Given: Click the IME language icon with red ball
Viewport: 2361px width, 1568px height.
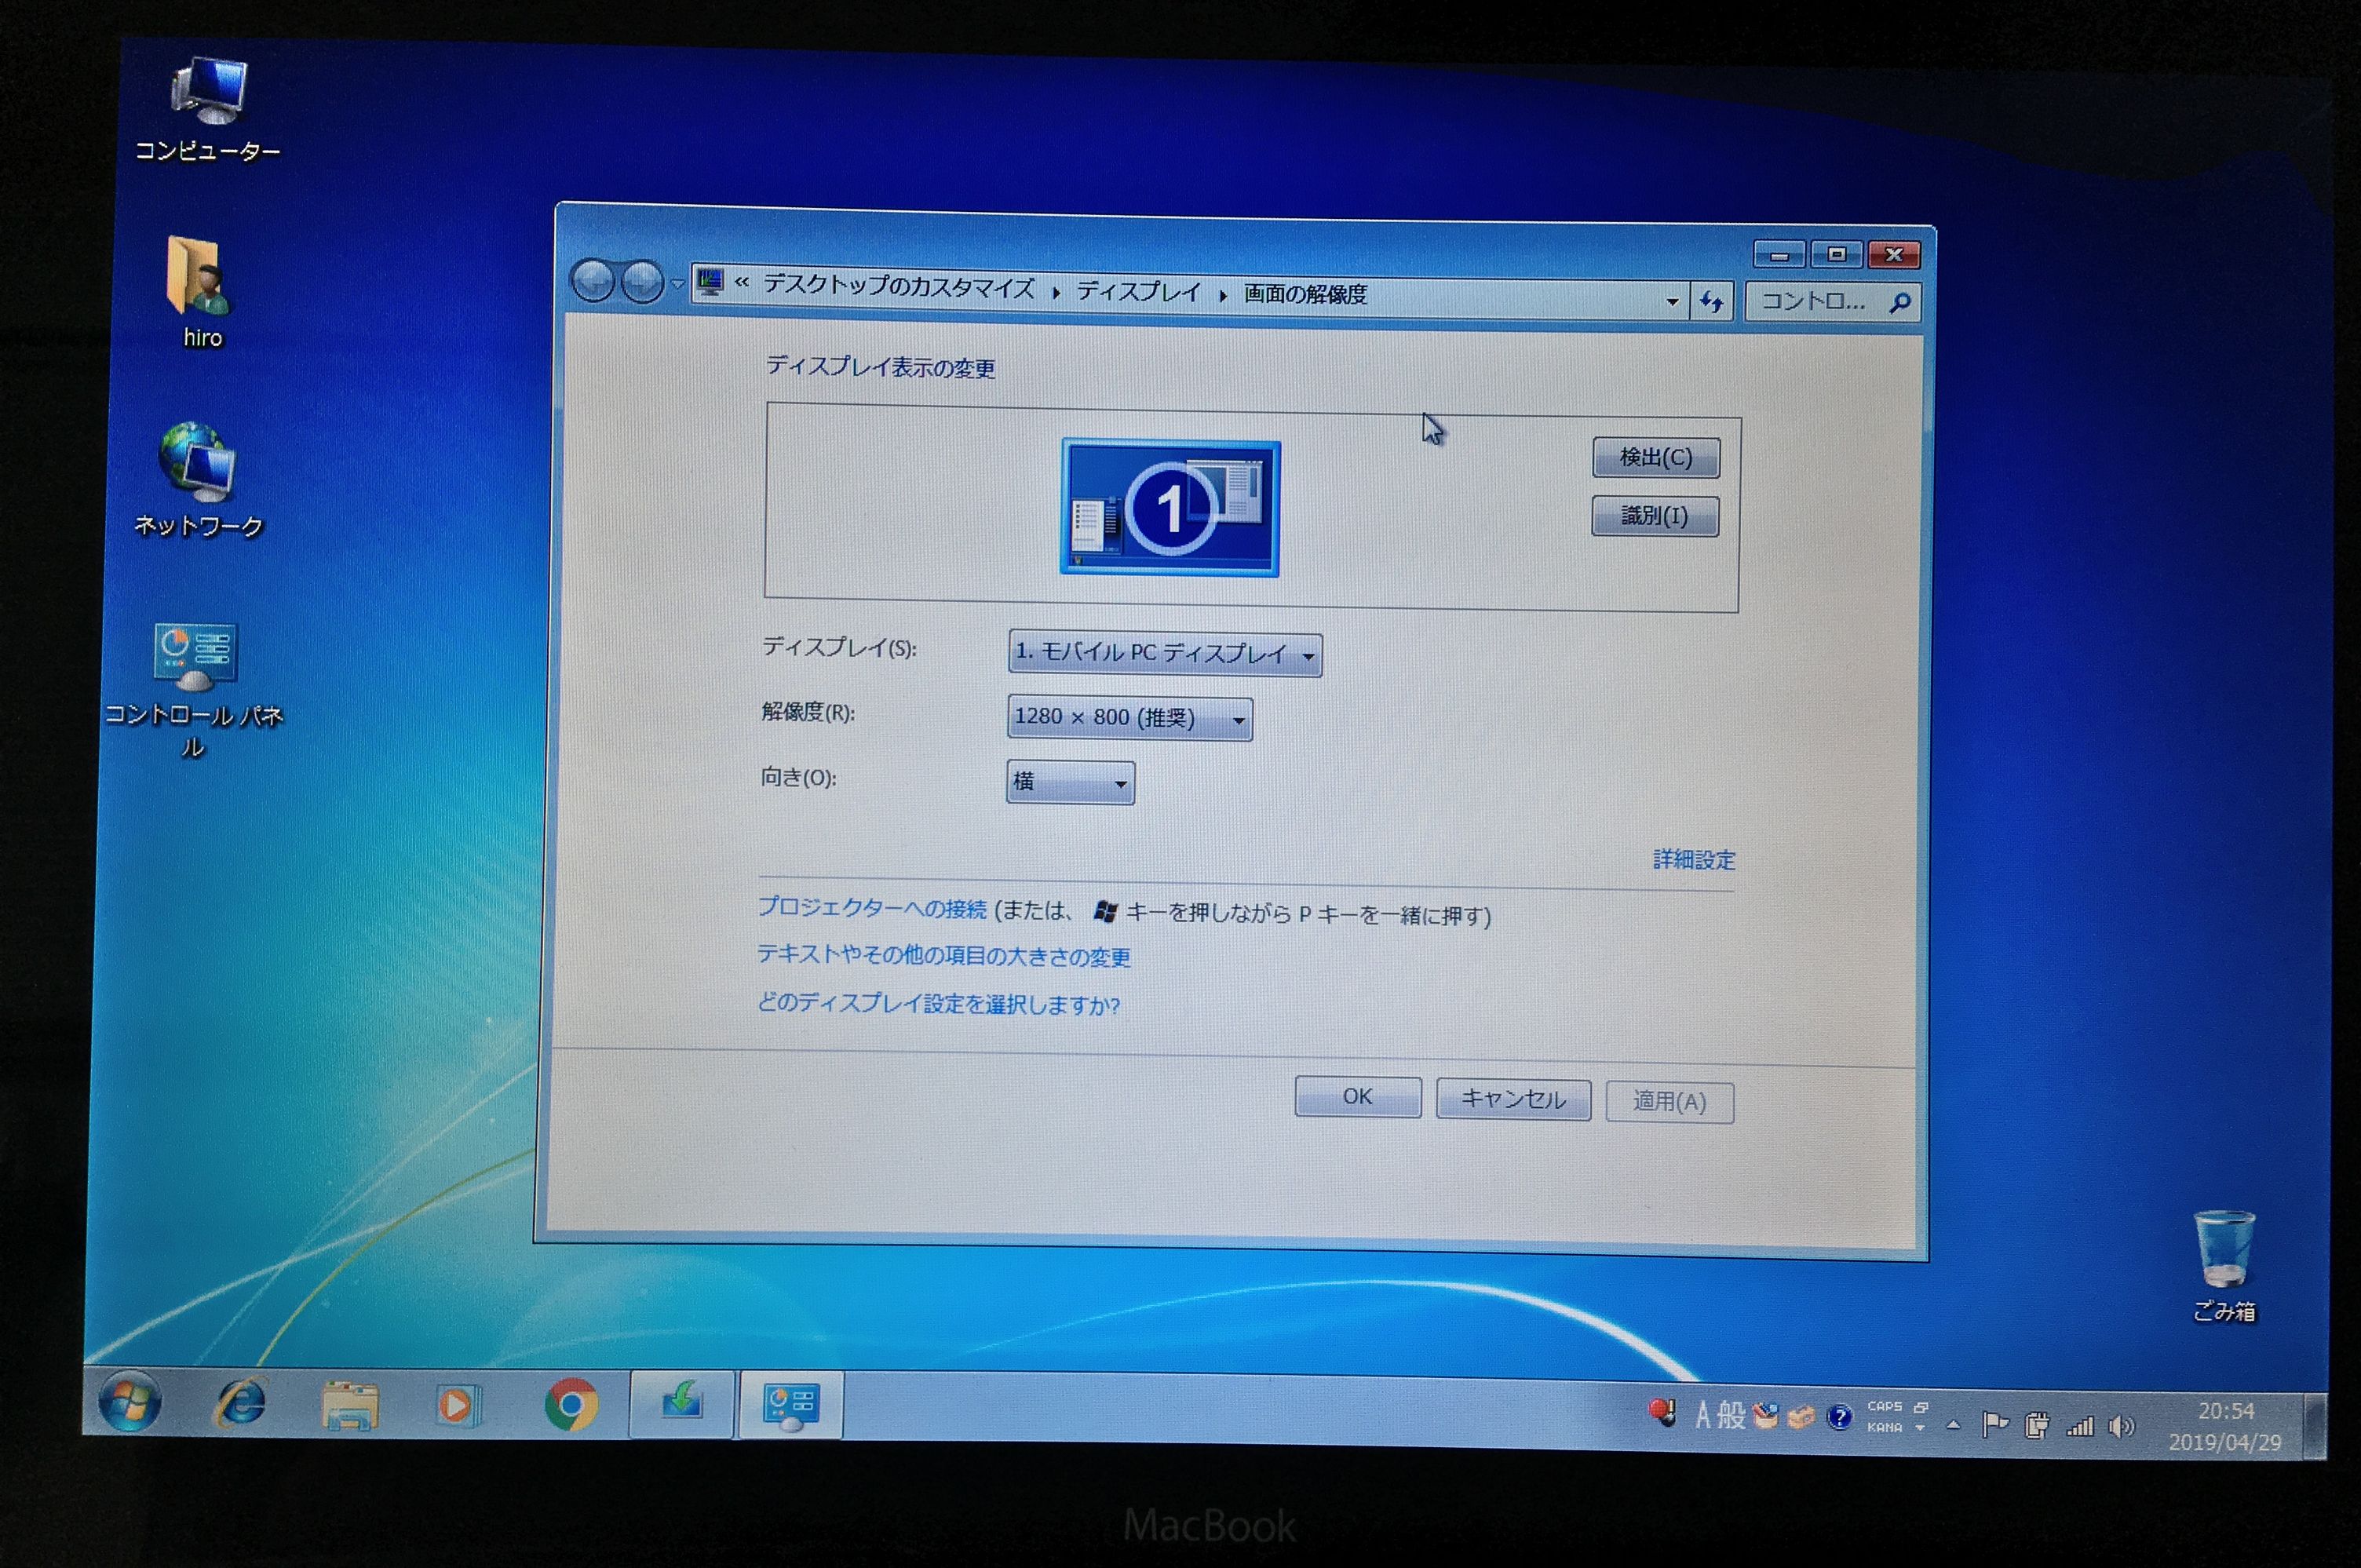Looking at the screenshot, I should pos(1662,1413).
